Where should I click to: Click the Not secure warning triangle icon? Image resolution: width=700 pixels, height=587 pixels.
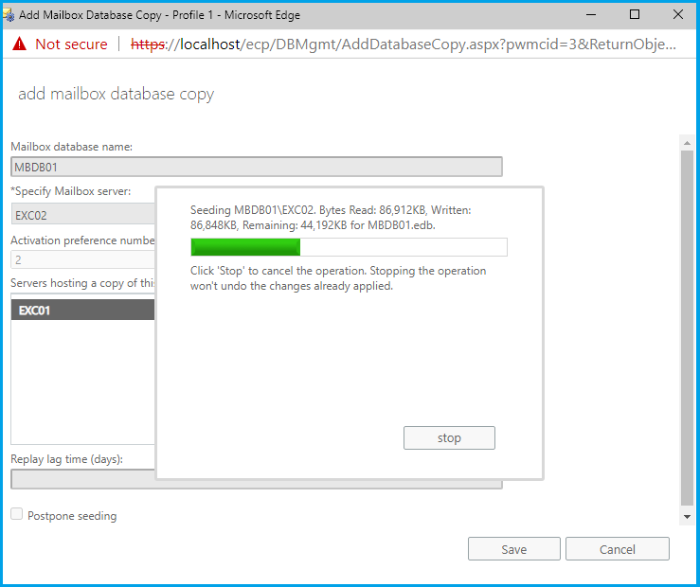(x=19, y=44)
